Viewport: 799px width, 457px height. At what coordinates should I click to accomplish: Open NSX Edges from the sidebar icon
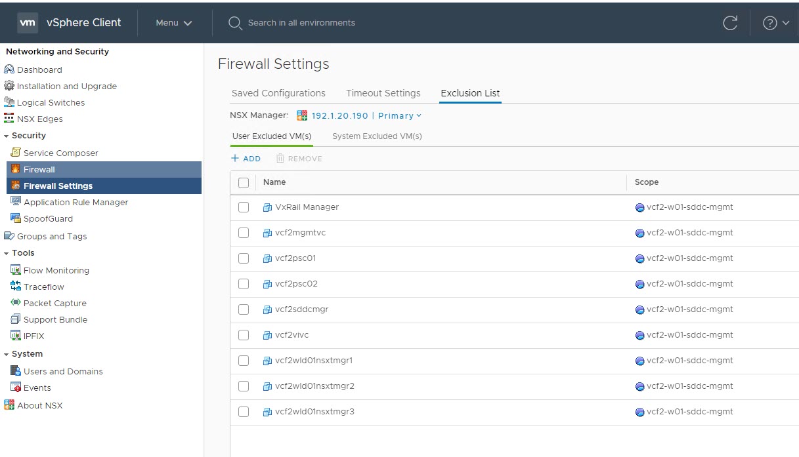[x=9, y=119]
